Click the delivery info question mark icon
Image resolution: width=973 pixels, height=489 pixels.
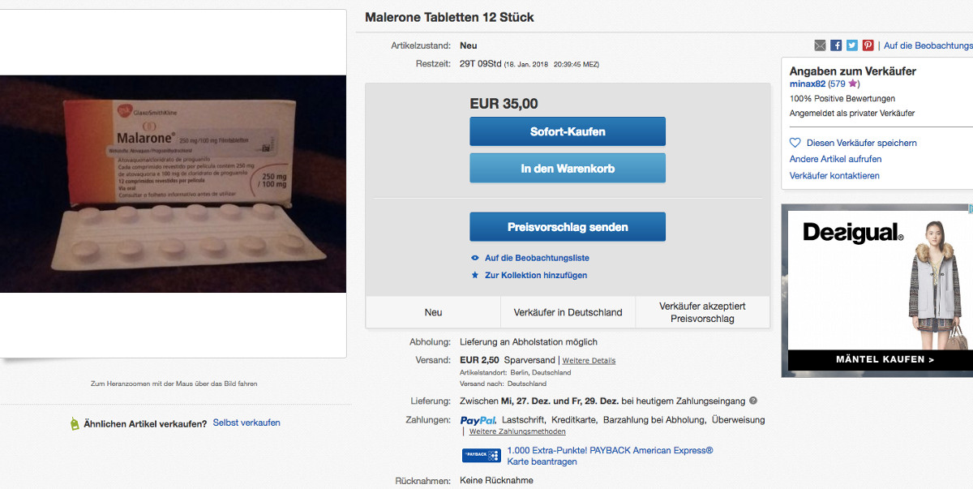753,401
